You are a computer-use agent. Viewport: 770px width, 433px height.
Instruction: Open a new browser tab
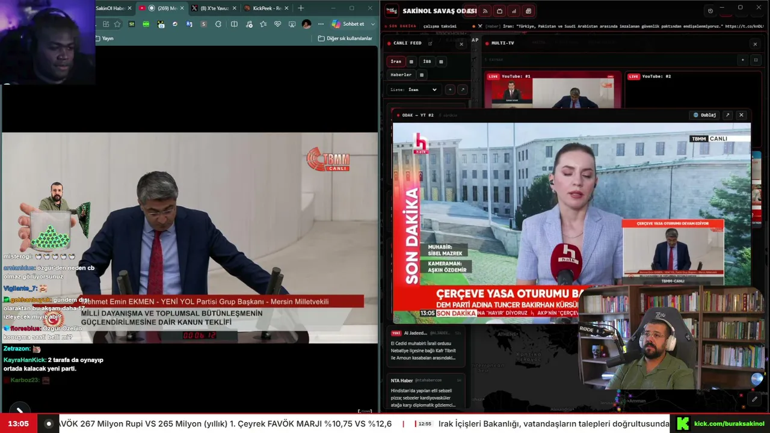tap(301, 8)
